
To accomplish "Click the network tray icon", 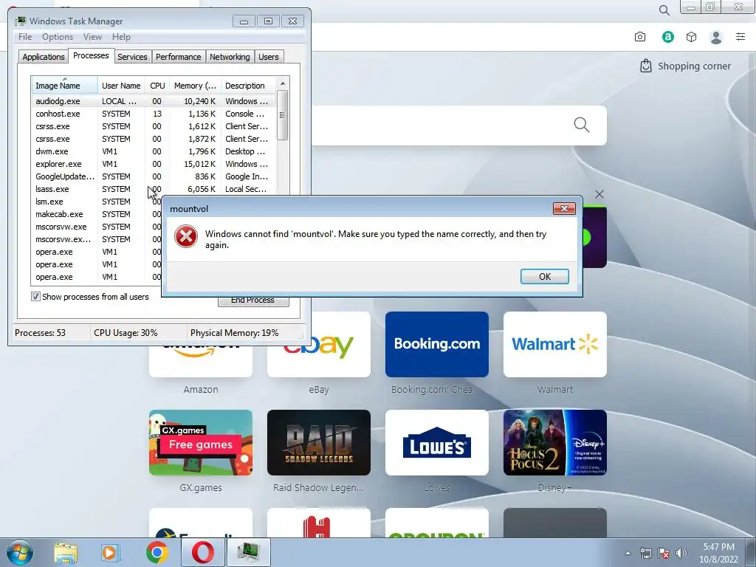I will pyautogui.click(x=645, y=553).
